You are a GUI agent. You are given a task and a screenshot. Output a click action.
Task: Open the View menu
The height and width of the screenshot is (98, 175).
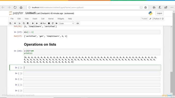coord(27,19)
